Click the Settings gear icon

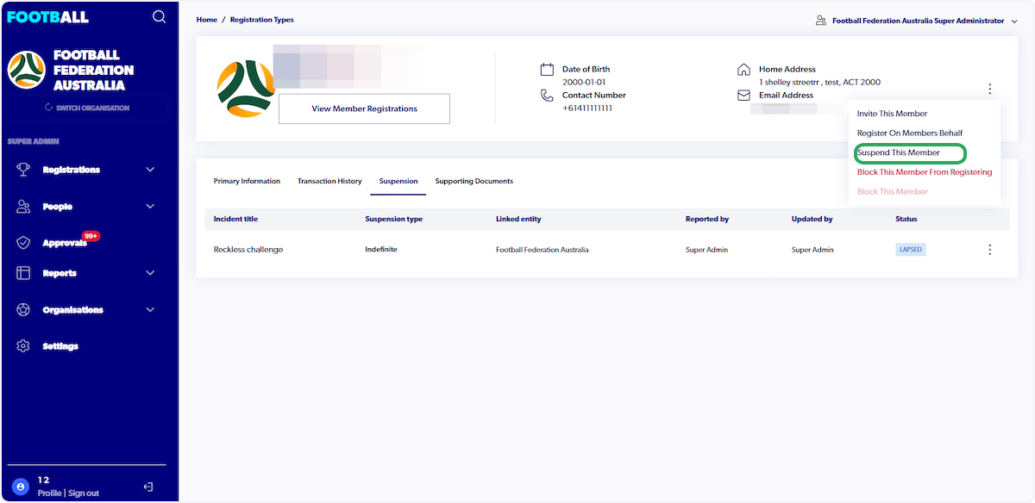tap(23, 346)
